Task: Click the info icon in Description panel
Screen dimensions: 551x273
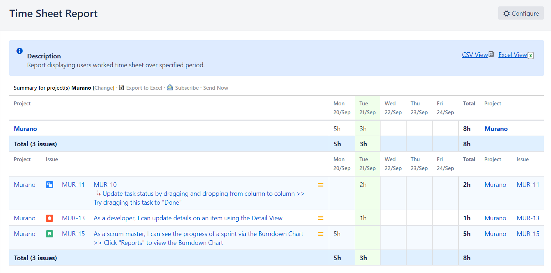Action: [20, 51]
